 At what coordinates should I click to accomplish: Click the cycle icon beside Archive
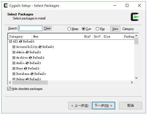tap(30, 57)
